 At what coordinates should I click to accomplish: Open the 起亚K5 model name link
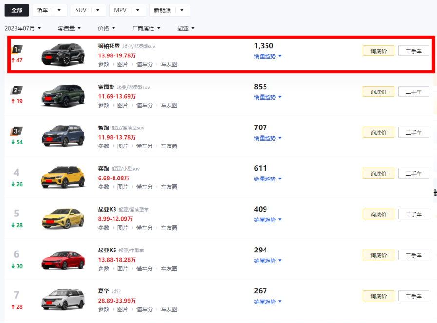(x=107, y=251)
